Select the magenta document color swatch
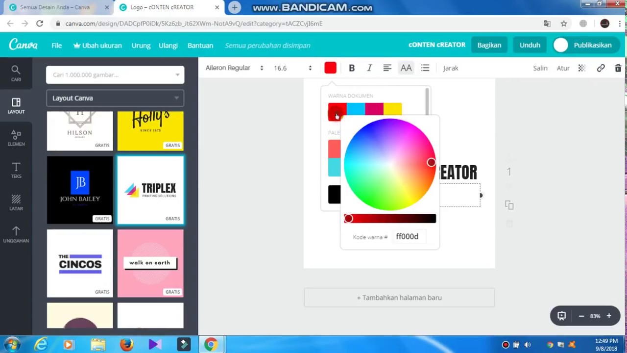 pos(374,108)
